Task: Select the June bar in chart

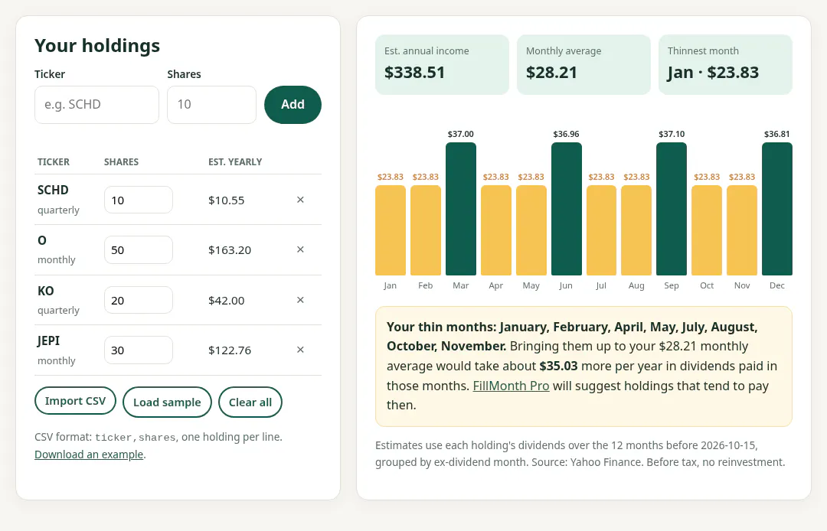Action: pyautogui.click(x=567, y=209)
